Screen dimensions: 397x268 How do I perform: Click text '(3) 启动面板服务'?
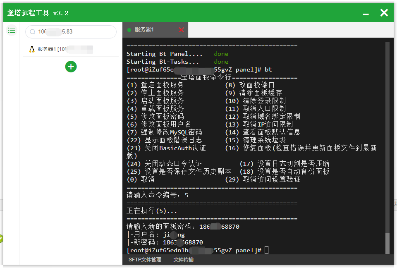tap(155, 101)
